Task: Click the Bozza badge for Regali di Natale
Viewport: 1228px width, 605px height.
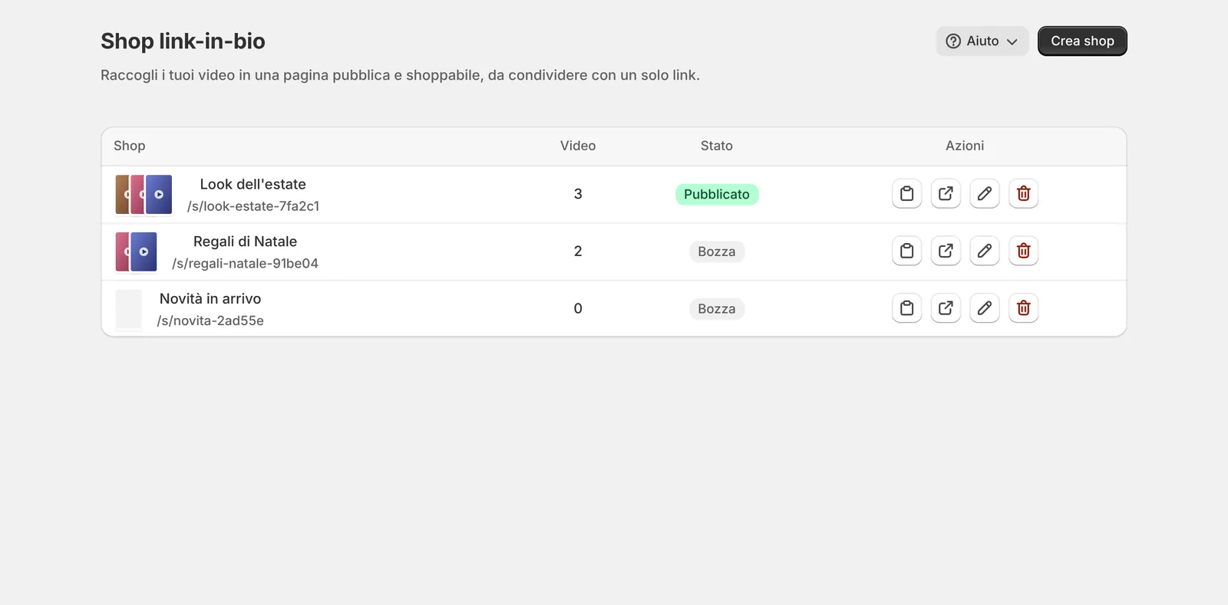Action: (717, 252)
